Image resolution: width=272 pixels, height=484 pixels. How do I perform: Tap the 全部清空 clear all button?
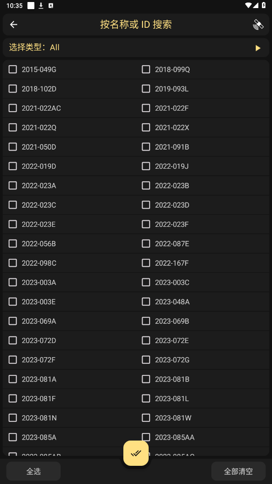[x=238, y=471]
